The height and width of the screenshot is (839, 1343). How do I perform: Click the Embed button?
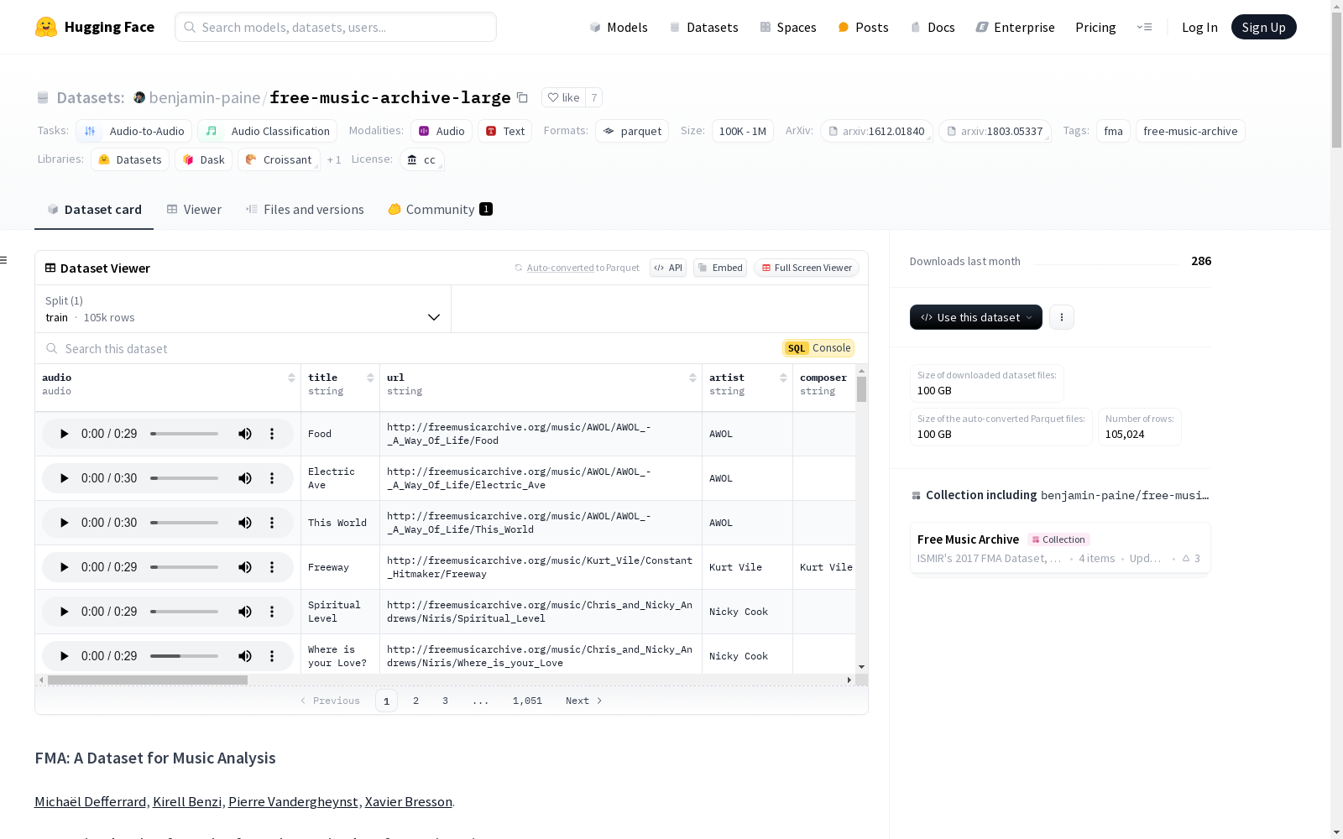(720, 268)
